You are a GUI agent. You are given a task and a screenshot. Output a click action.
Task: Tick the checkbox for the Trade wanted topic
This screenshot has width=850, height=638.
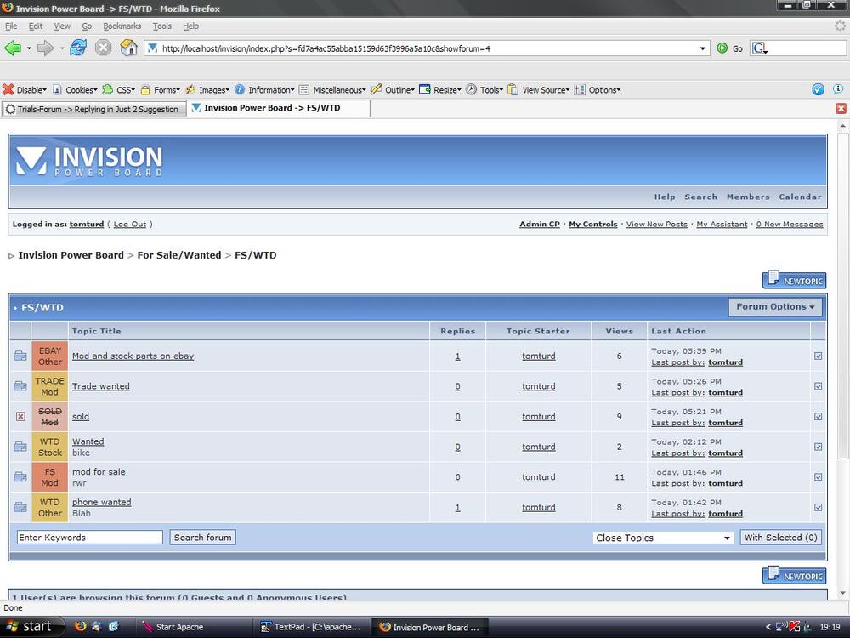tap(818, 386)
